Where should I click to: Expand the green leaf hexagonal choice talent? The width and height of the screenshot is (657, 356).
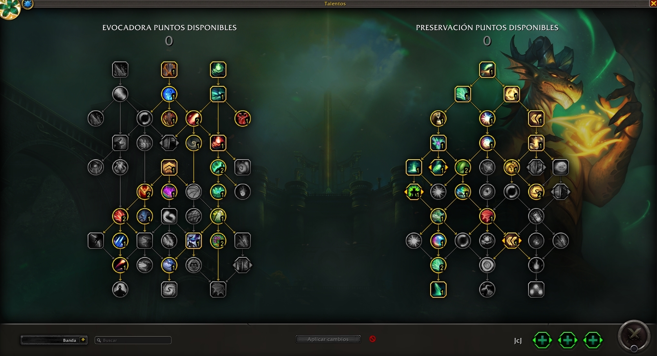tap(438, 167)
